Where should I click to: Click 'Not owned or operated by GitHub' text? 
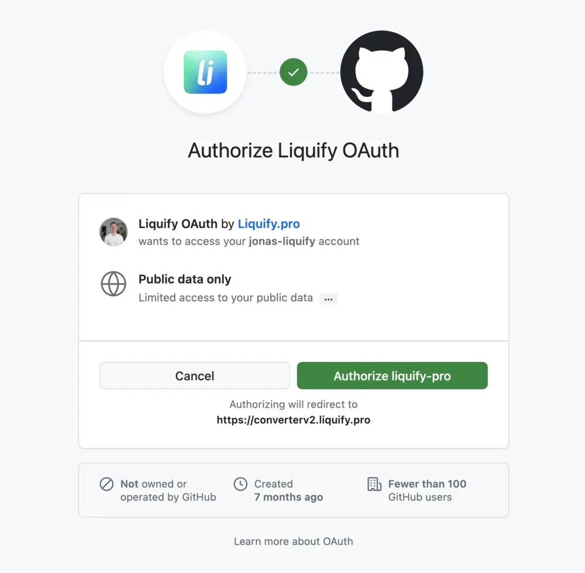pos(168,490)
